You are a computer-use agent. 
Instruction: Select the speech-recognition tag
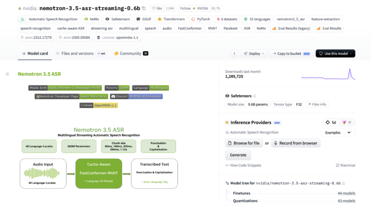[x=36, y=28]
